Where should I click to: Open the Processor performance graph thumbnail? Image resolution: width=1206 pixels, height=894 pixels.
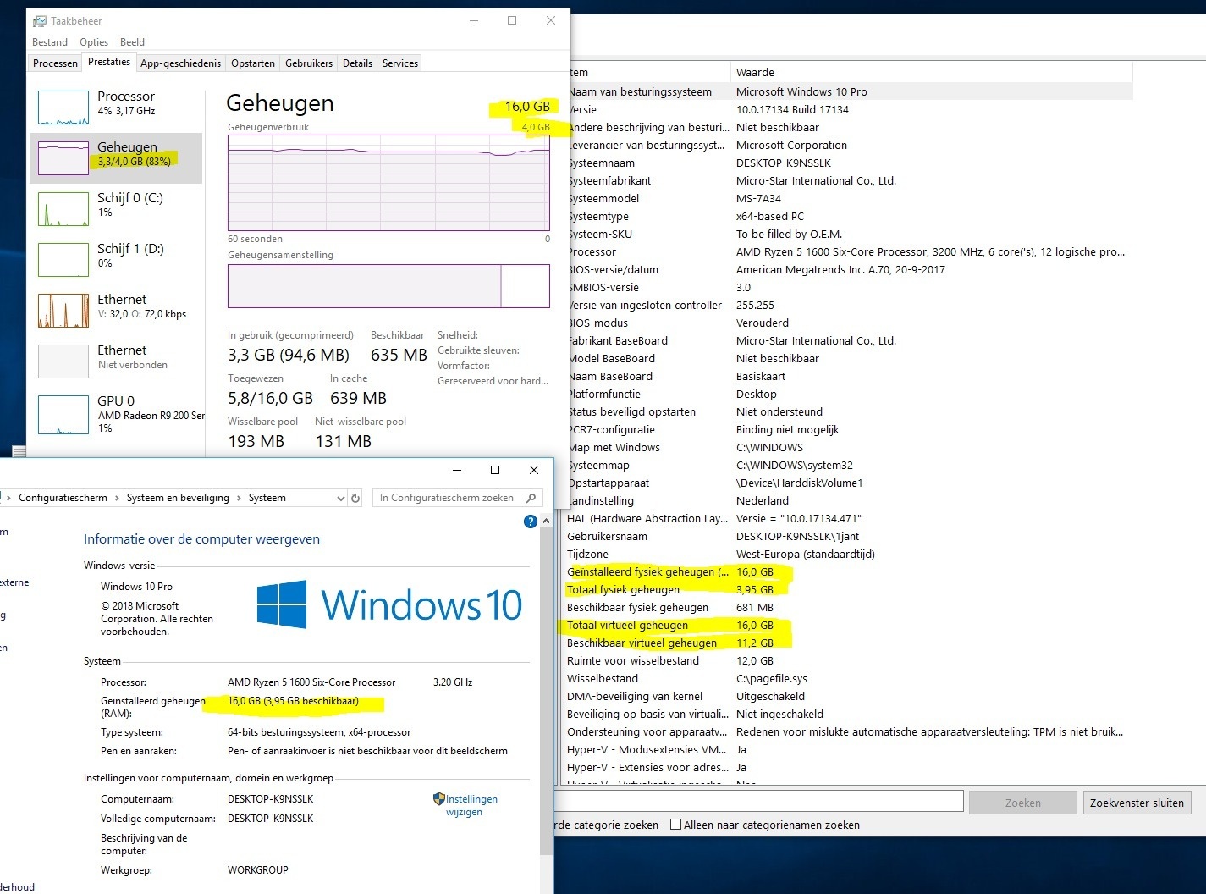63,108
